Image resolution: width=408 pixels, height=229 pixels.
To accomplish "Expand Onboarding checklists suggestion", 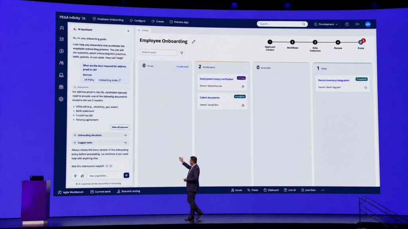I will (100, 135).
